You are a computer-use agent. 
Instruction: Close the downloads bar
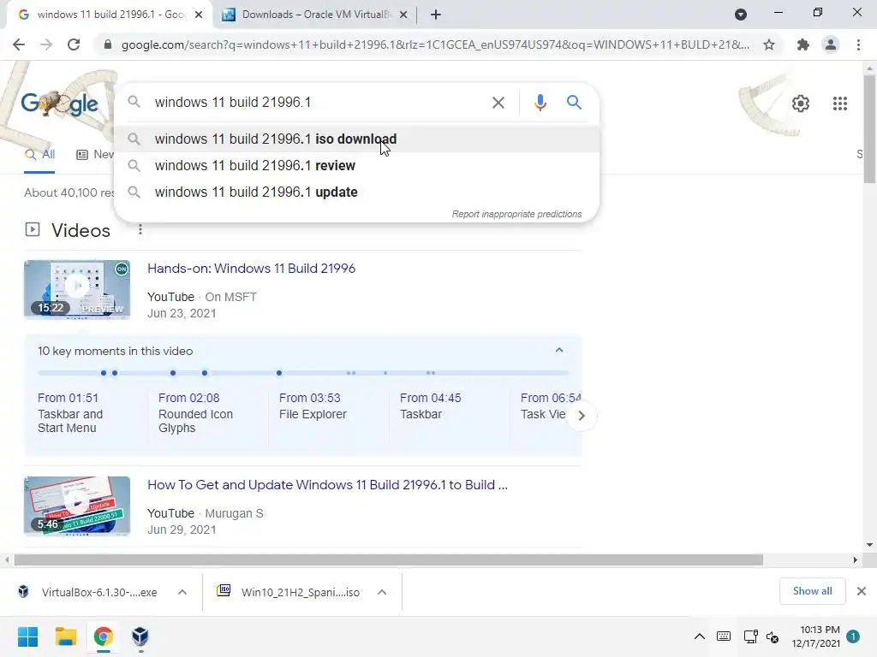(862, 591)
